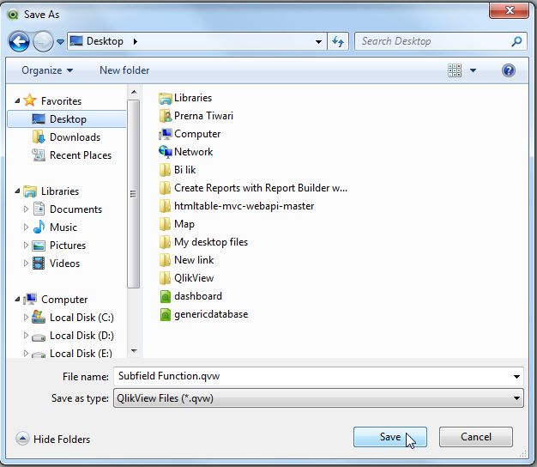Click the Desktop breadcrumb arrow
This screenshot has height=467, width=537.
coord(136,41)
